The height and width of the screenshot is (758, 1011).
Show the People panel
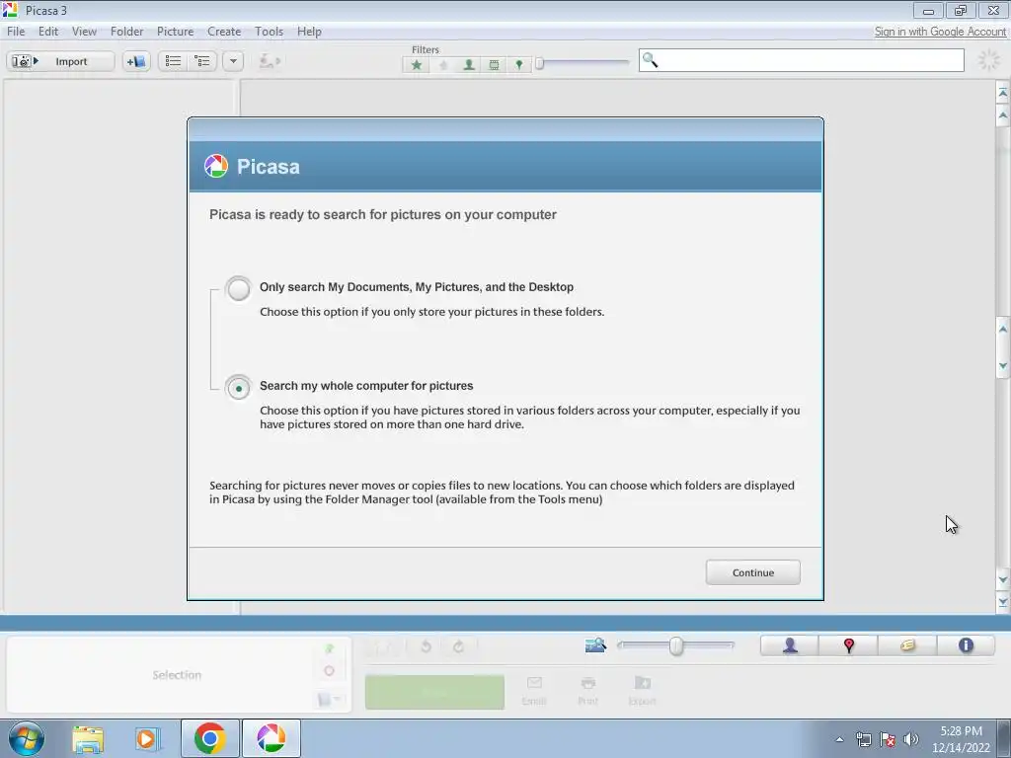point(790,645)
